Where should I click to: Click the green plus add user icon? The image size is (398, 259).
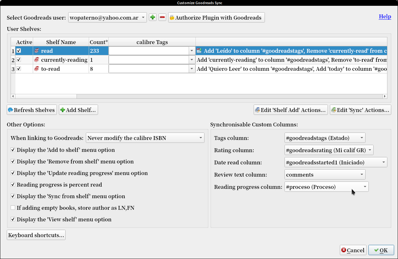[x=153, y=17]
